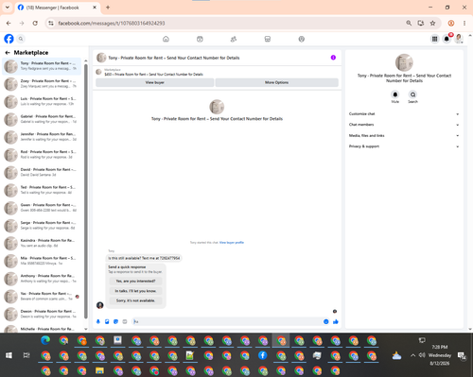Record a voice clip with microphone icon

coord(98,321)
